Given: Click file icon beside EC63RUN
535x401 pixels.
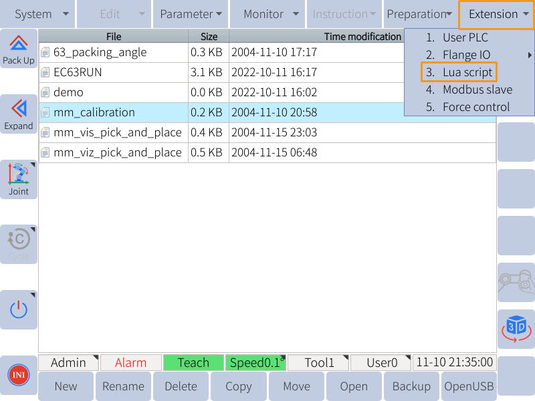Looking at the screenshot, I should (x=45, y=72).
